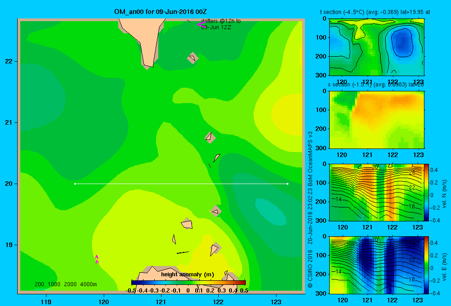Click the "vel. N (m/s)" axis label

(x=445, y=194)
